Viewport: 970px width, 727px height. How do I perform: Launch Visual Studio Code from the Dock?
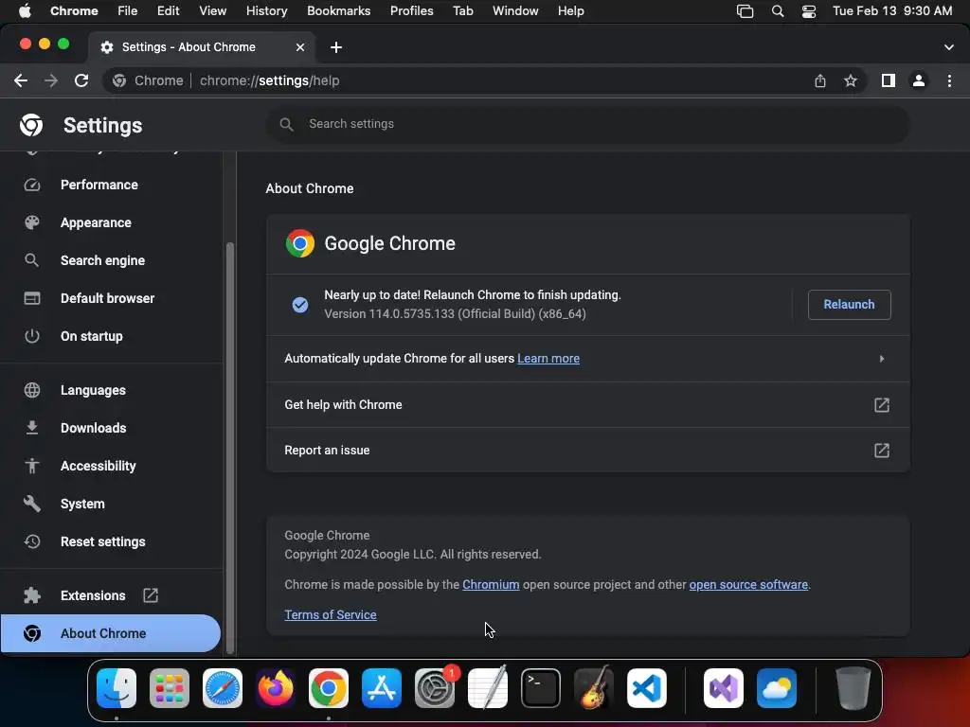coord(646,688)
